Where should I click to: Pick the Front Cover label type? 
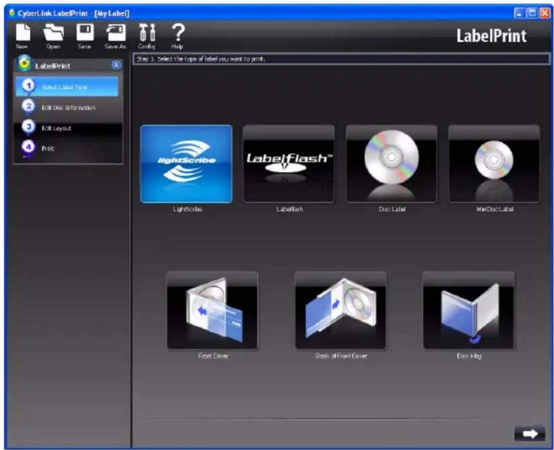coord(212,310)
